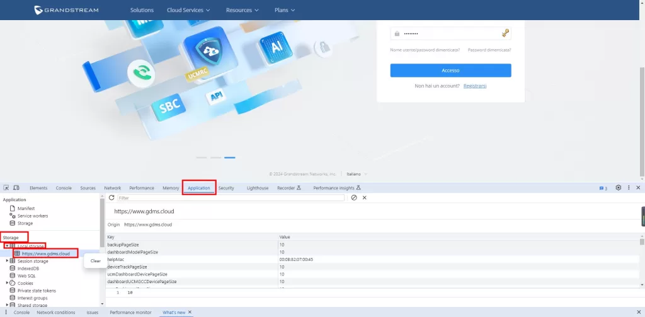Switch to the Performance tab
The image size is (645, 317).
tap(142, 188)
